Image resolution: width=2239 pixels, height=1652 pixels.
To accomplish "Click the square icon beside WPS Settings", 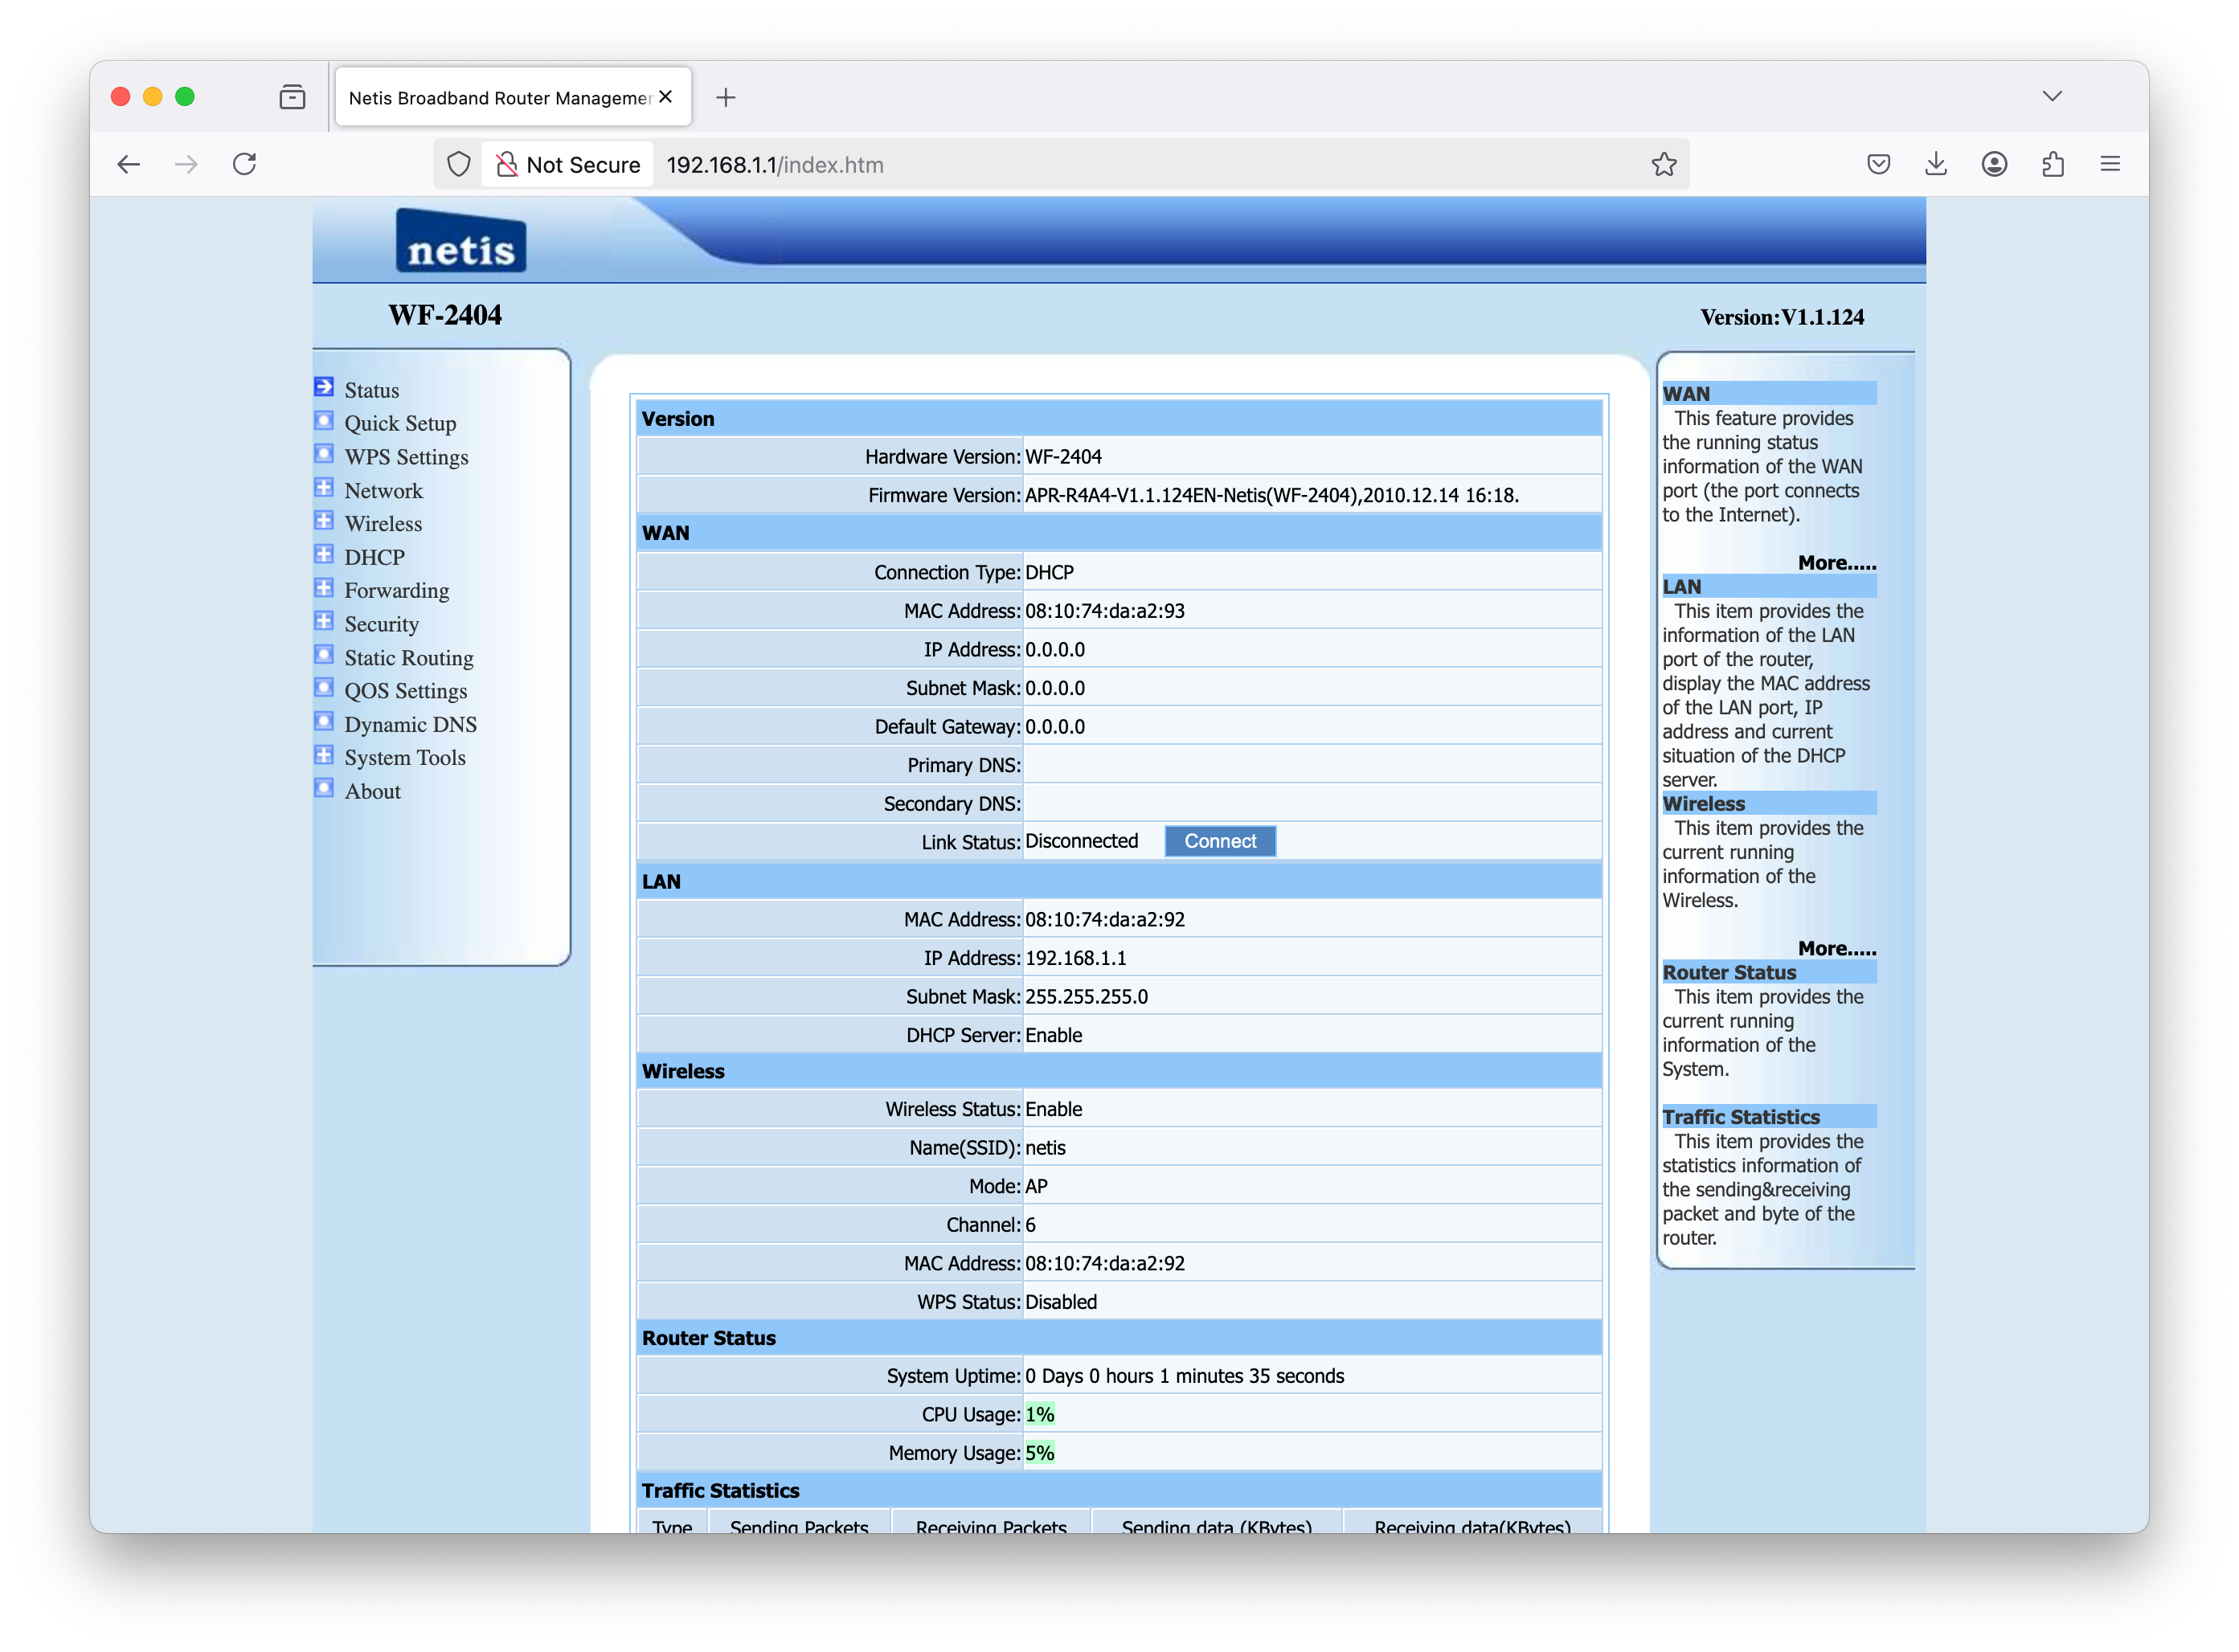I will (324, 454).
